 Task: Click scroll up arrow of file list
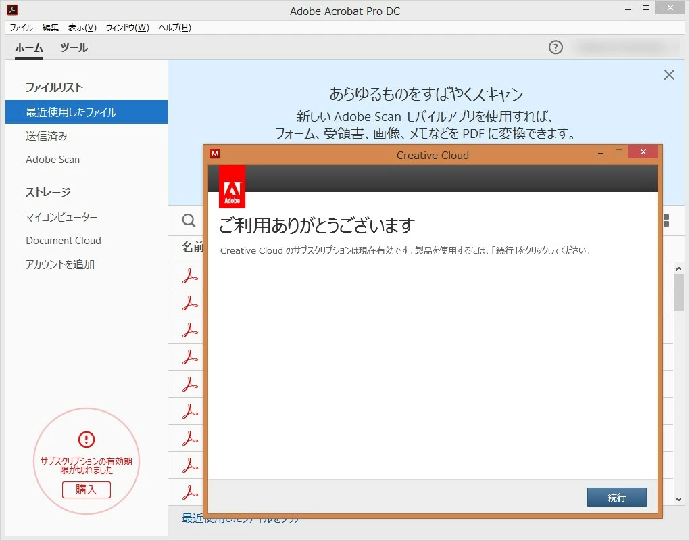coord(679,268)
